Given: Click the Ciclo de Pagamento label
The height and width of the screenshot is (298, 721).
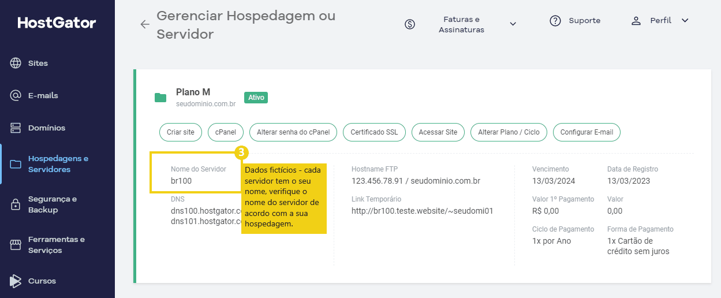Looking at the screenshot, I should 563,229.
